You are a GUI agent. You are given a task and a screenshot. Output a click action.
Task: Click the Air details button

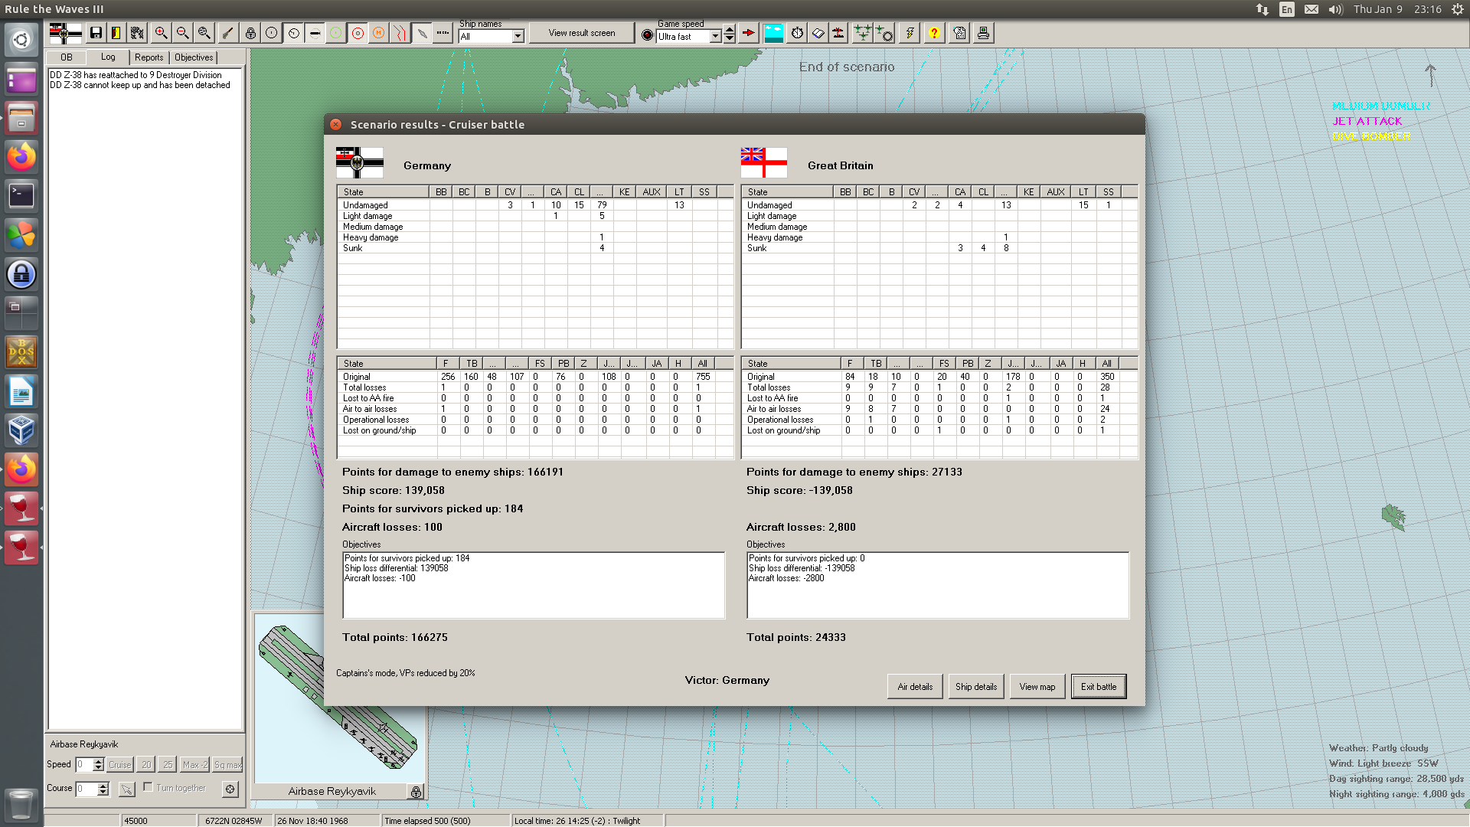tap(915, 687)
